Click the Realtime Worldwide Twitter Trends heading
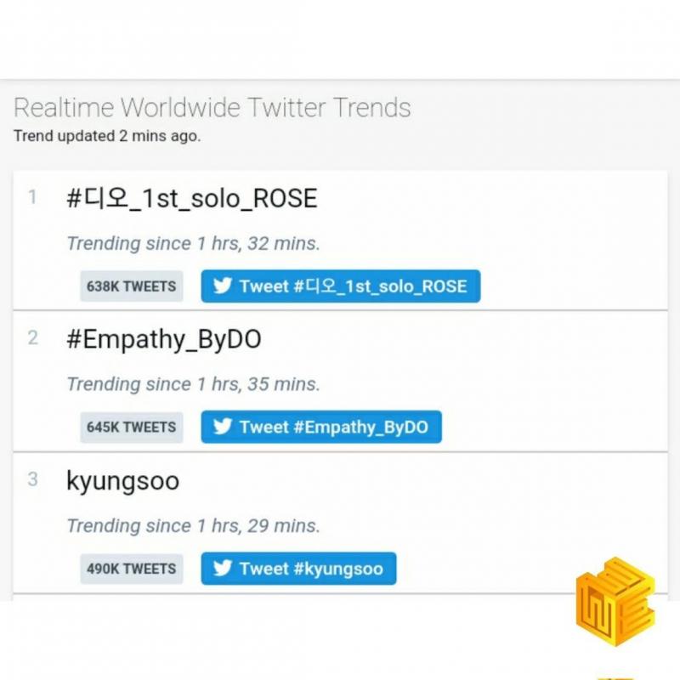The image size is (680, 680). point(212,108)
